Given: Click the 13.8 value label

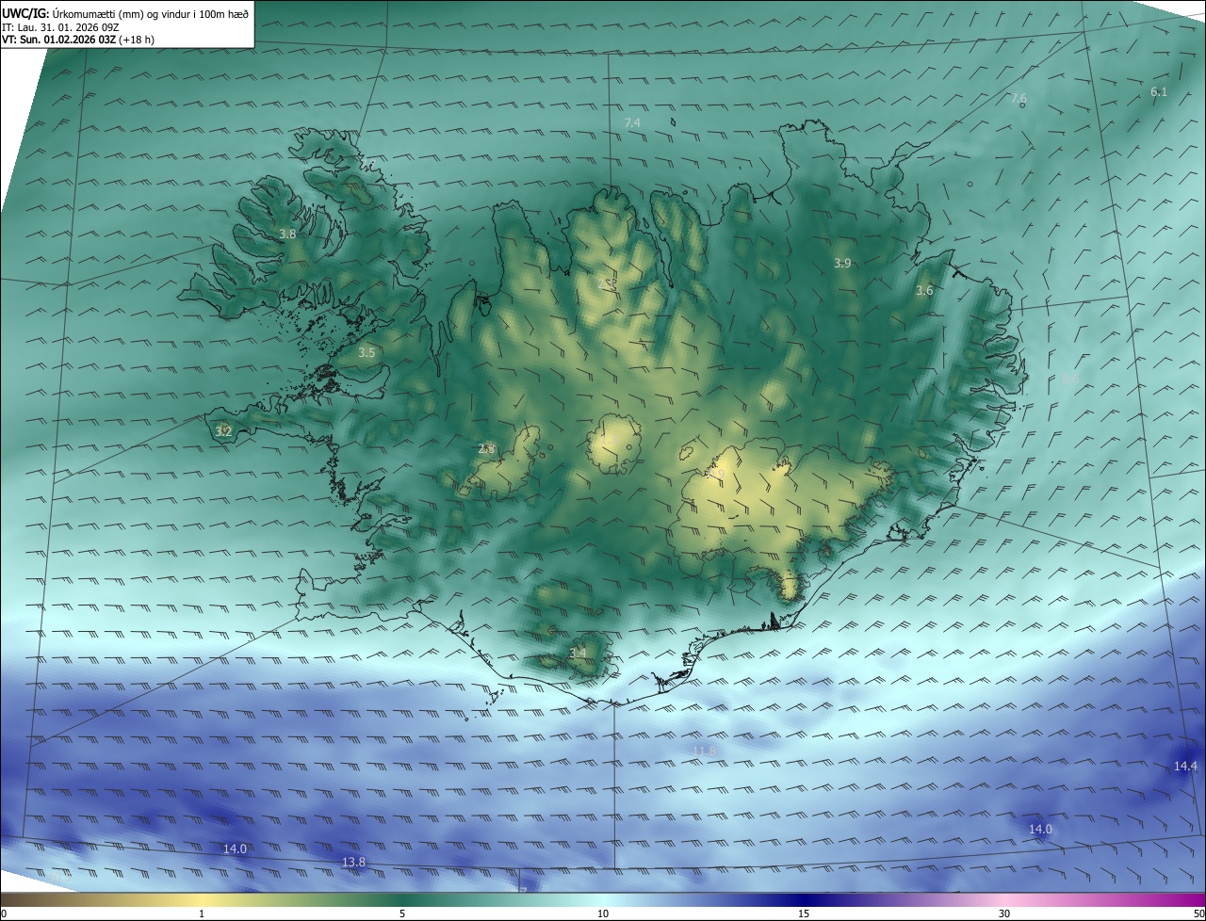Looking at the screenshot, I should pyautogui.click(x=353, y=863).
